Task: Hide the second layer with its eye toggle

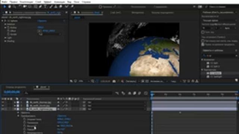Action: 3,106
